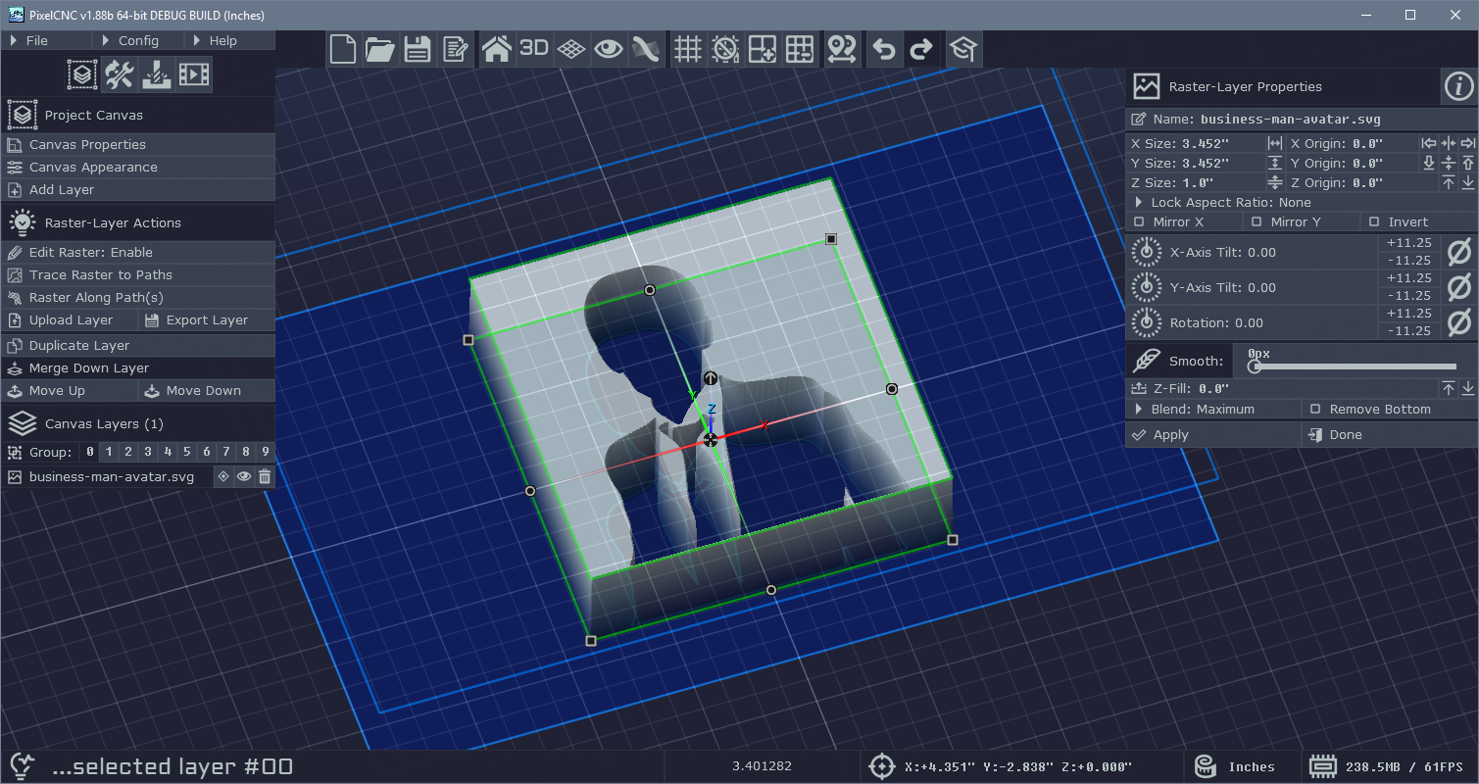Click the edit project notes icon
1479x784 pixels.
455,49
